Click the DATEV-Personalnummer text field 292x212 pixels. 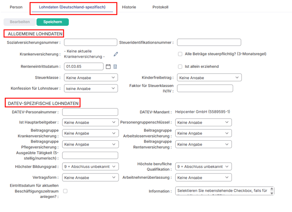(x=90, y=112)
